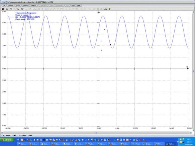Image resolution: width=195 pixels, height=146 pixels.
Task: Switch to the 'math...' folder taskbar window
Action: pos(125,144)
